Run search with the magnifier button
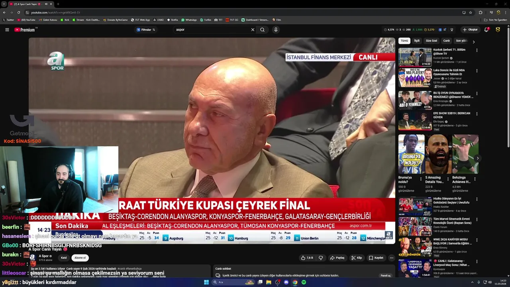 262,29
